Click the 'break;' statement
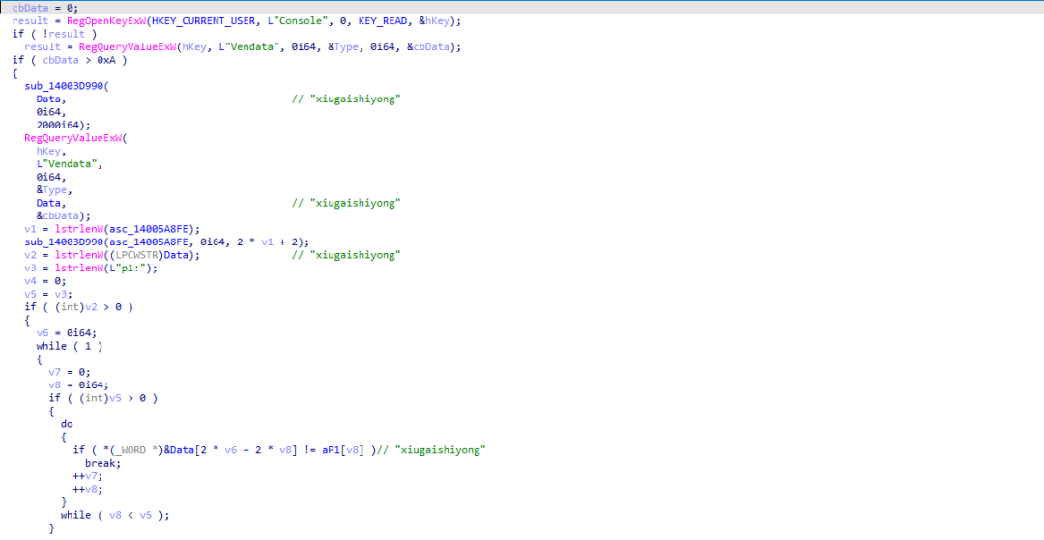 point(103,463)
